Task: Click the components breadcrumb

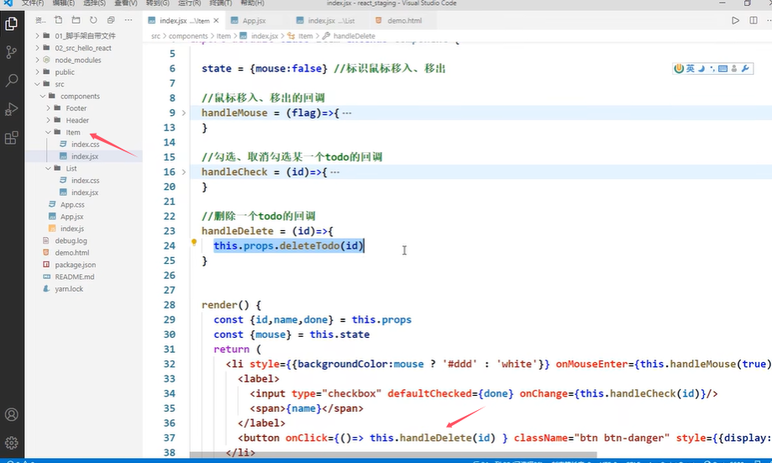Action: click(188, 36)
